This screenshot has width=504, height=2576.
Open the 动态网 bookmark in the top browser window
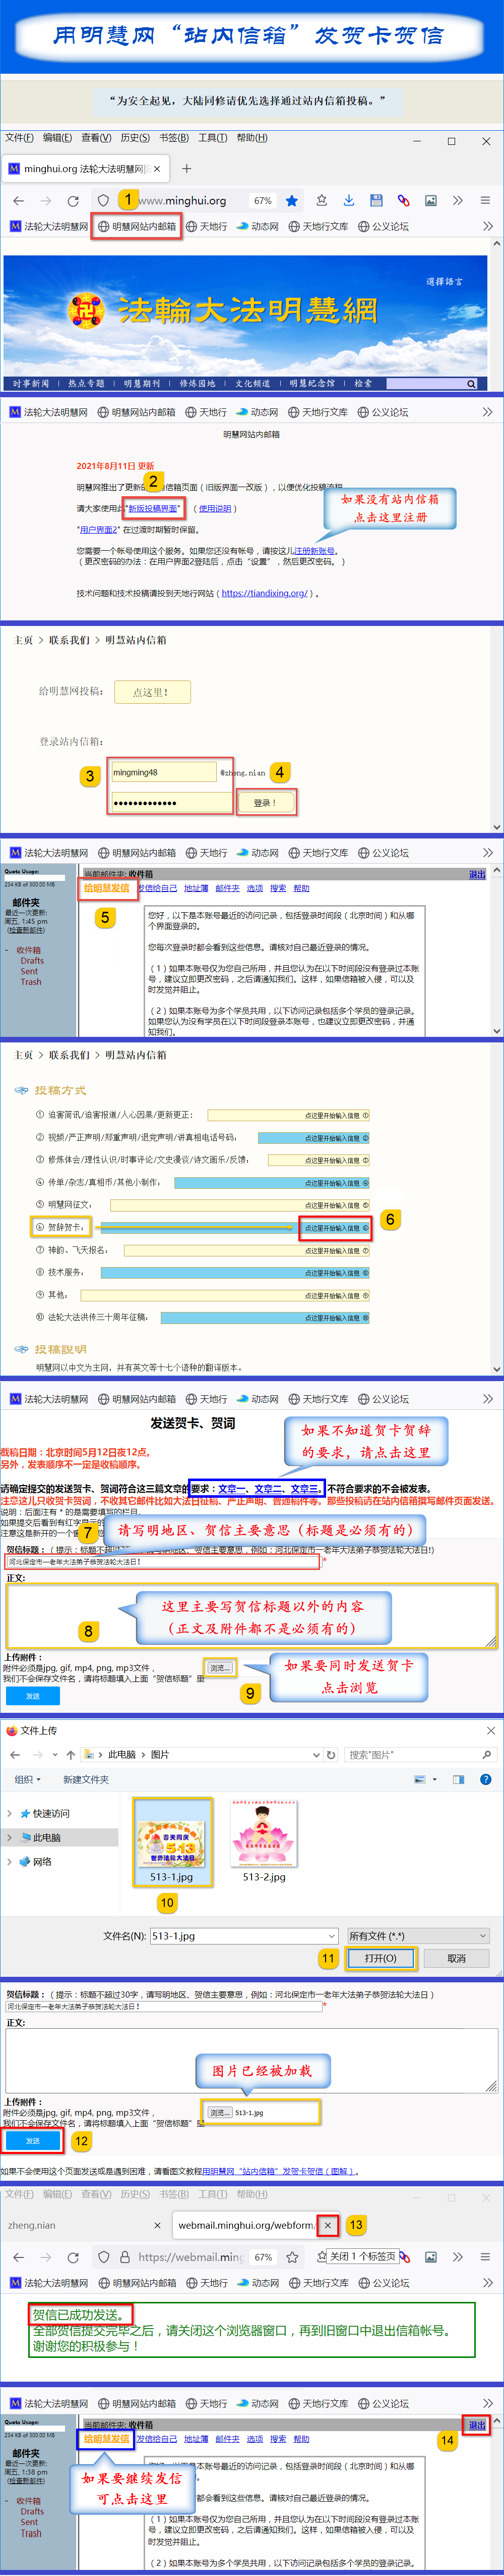(258, 227)
